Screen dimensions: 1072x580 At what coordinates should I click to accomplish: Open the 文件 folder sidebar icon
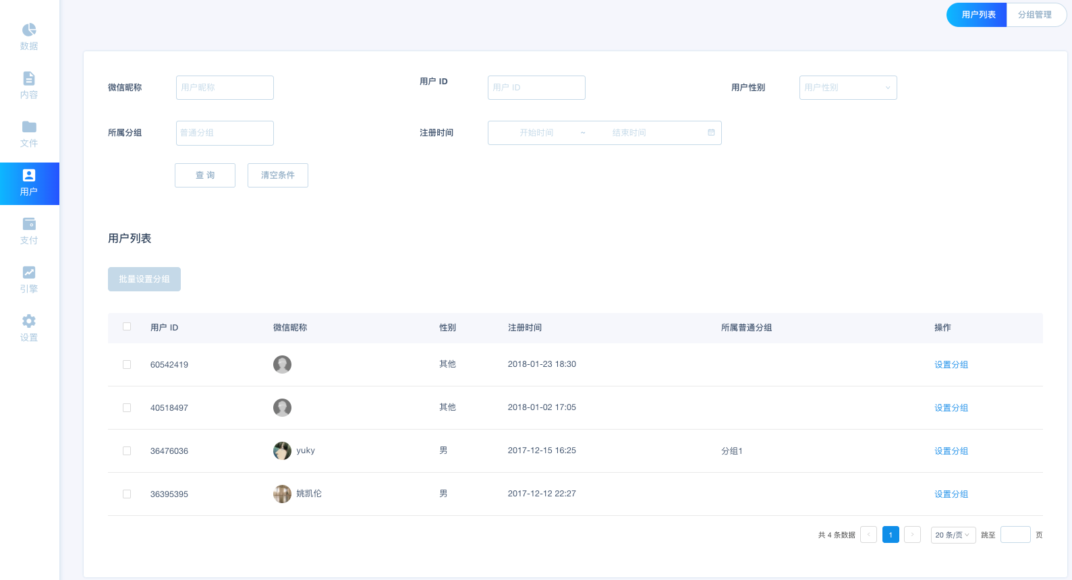point(29,127)
